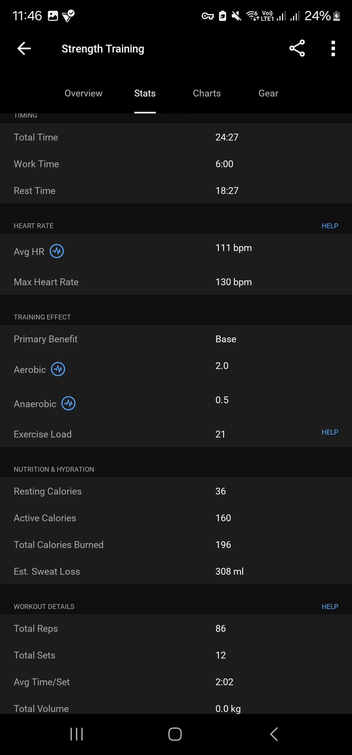Tap the Aerobic training effect info icon

click(x=57, y=369)
